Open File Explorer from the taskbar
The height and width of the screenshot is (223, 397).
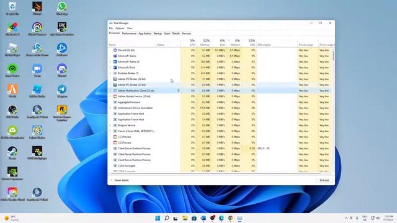pos(185,218)
